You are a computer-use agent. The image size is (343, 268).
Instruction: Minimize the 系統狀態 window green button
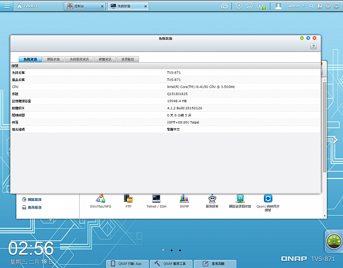[302, 38]
